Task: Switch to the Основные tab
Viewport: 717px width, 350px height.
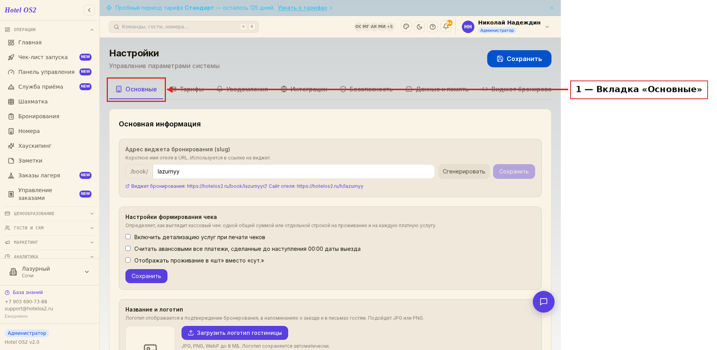Action: [x=136, y=89]
